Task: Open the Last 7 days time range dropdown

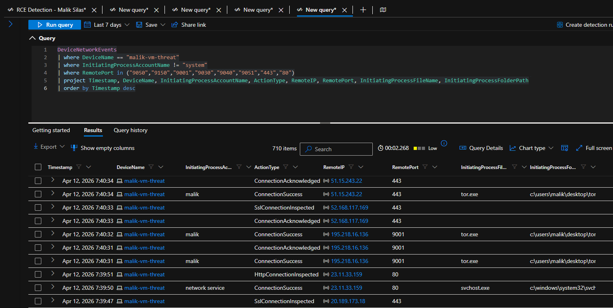Action: tap(107, 25)
